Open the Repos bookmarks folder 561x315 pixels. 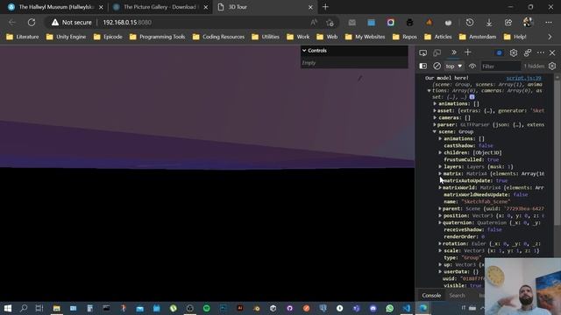405,37
